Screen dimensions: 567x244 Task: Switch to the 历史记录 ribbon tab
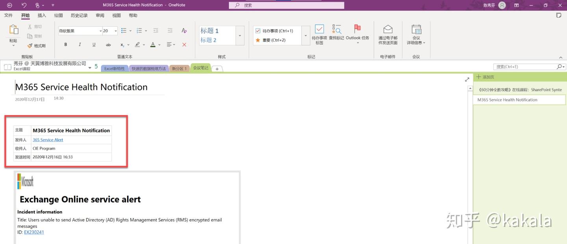pyautogui.click(x=79, y=15)
